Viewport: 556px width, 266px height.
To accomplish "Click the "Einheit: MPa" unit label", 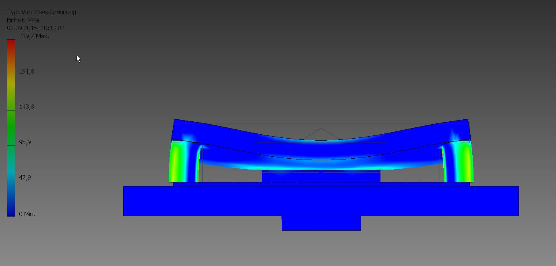I will [x=23, y=20].
